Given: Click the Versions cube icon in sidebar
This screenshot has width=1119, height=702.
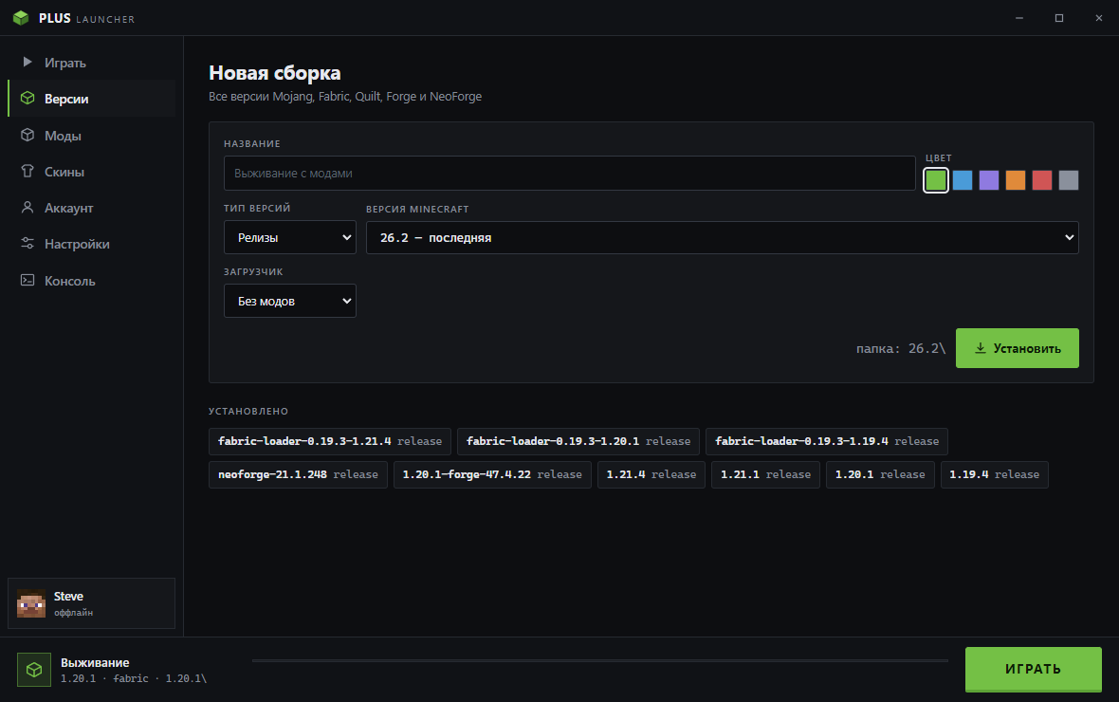Looking at the screenshot, I should pyautogui.click(x=28, y=98).
